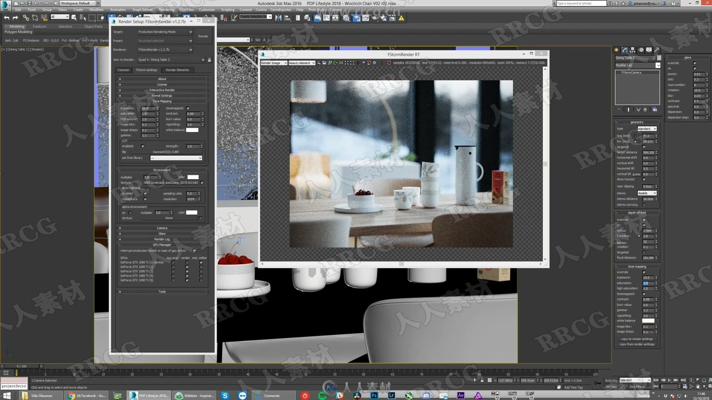Click the render region icon in RT toolbar

point(352,63)
